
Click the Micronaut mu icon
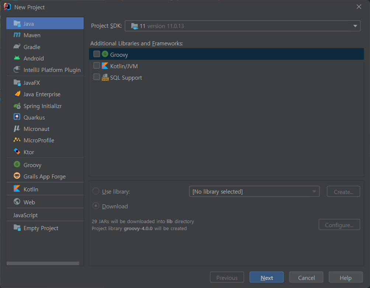pyautogui.click(x=17, y=128)
